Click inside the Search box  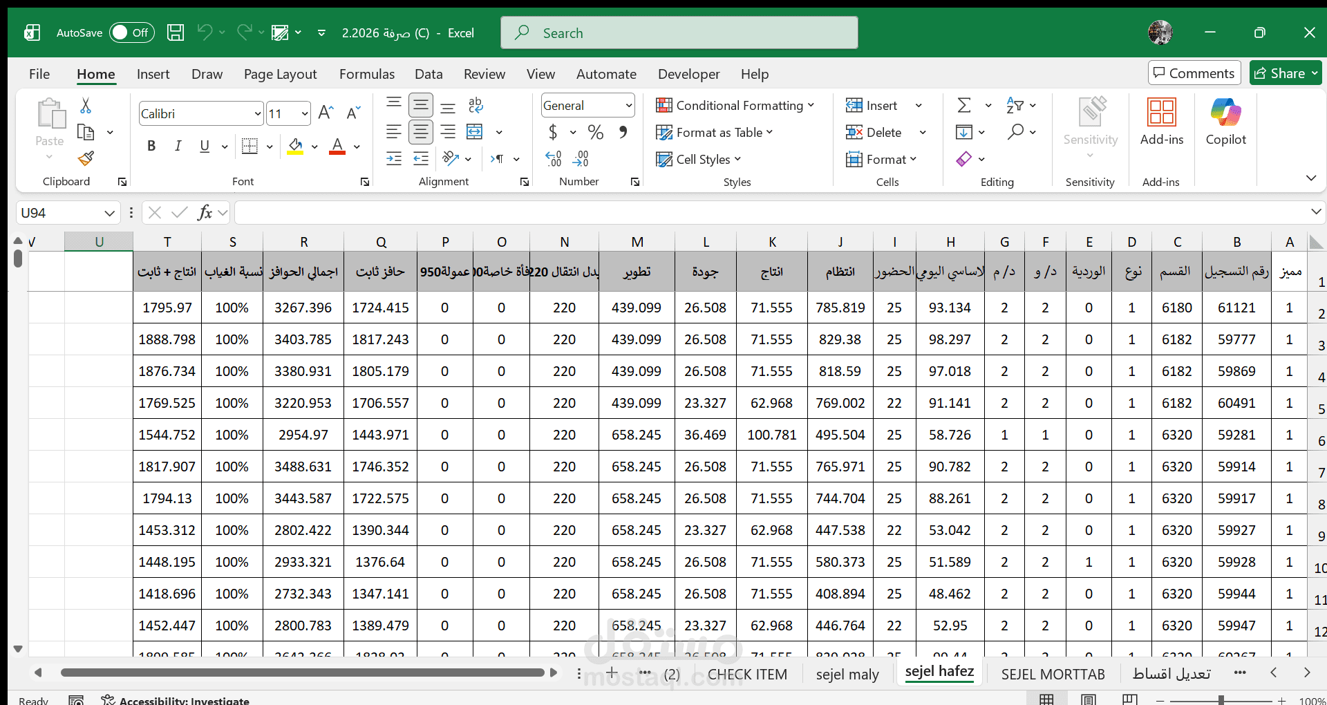[679, 32]
